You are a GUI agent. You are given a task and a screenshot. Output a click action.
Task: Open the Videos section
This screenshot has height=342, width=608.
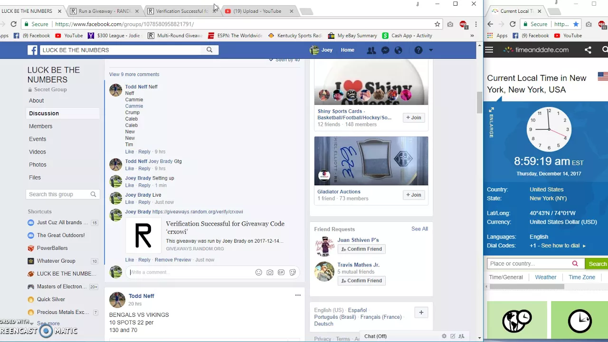(38, 152)
